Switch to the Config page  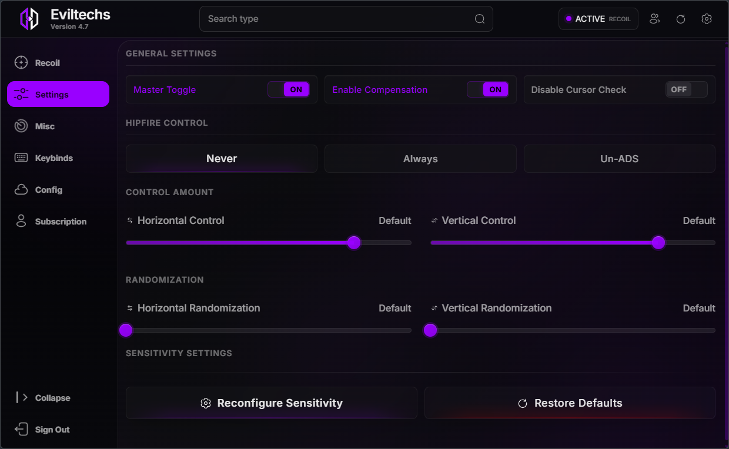[x=58, y=190]
